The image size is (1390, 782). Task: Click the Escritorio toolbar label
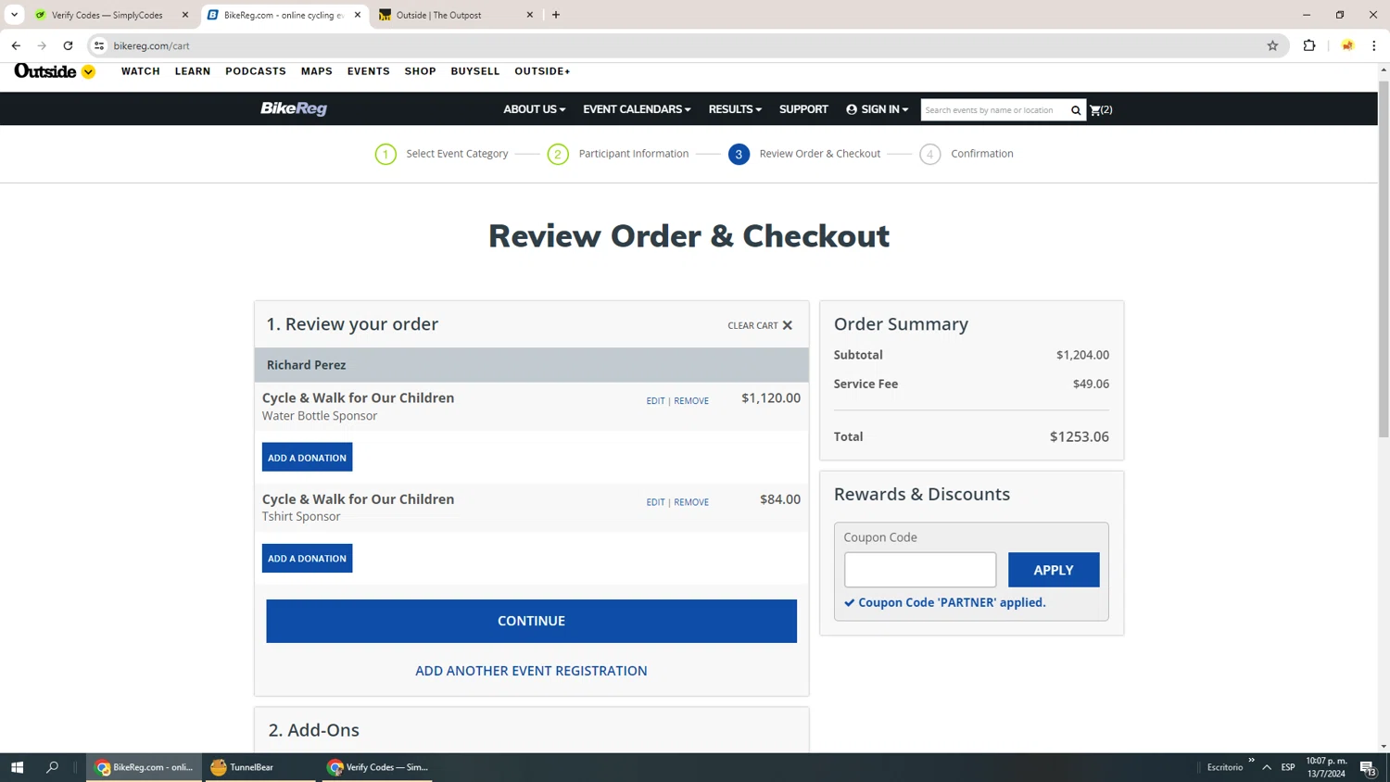1225,767
